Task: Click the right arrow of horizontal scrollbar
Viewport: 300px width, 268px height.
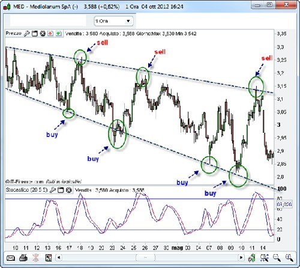Action: point(241,257)
